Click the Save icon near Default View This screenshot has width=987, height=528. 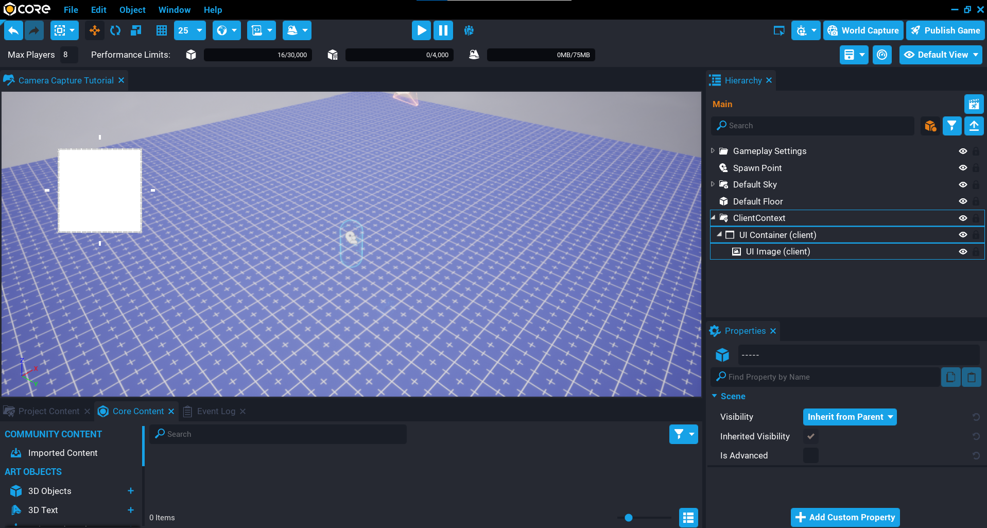tap(850, 55)
